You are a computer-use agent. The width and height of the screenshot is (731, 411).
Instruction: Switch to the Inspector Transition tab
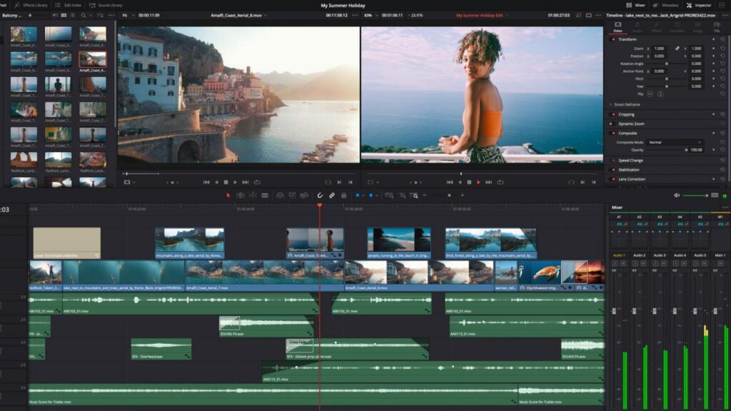(x=677, y=27)
